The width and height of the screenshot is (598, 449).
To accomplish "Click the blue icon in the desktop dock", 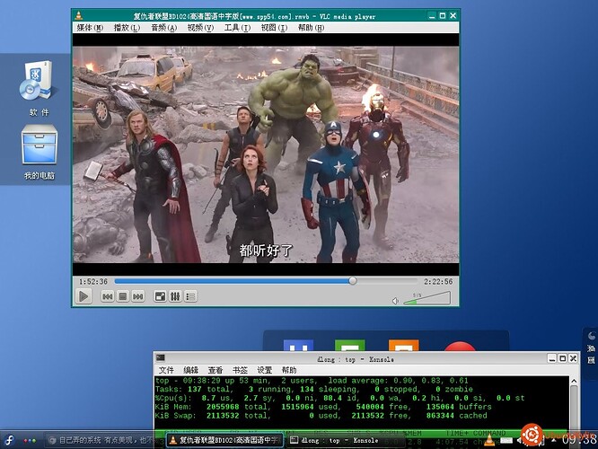I will click(x=299, y=345).
